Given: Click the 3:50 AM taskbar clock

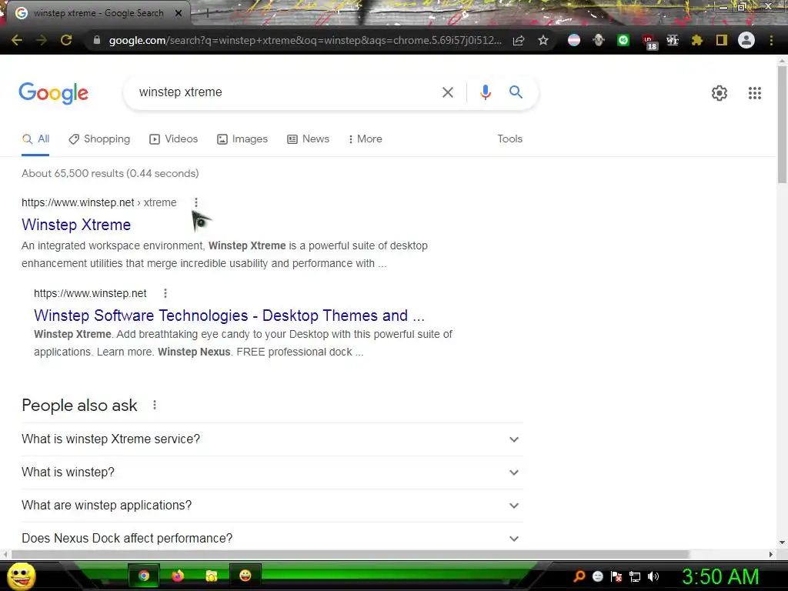Looking at the screenshot, I should [x=720, y=576].
